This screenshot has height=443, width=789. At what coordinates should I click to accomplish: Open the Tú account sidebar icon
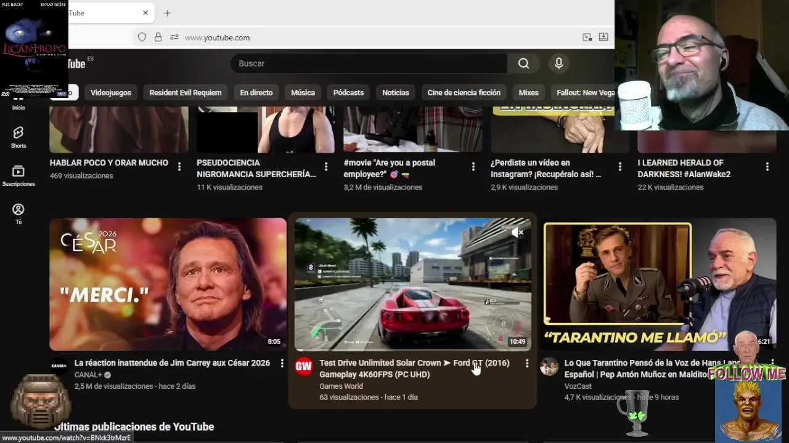point(18,214)
